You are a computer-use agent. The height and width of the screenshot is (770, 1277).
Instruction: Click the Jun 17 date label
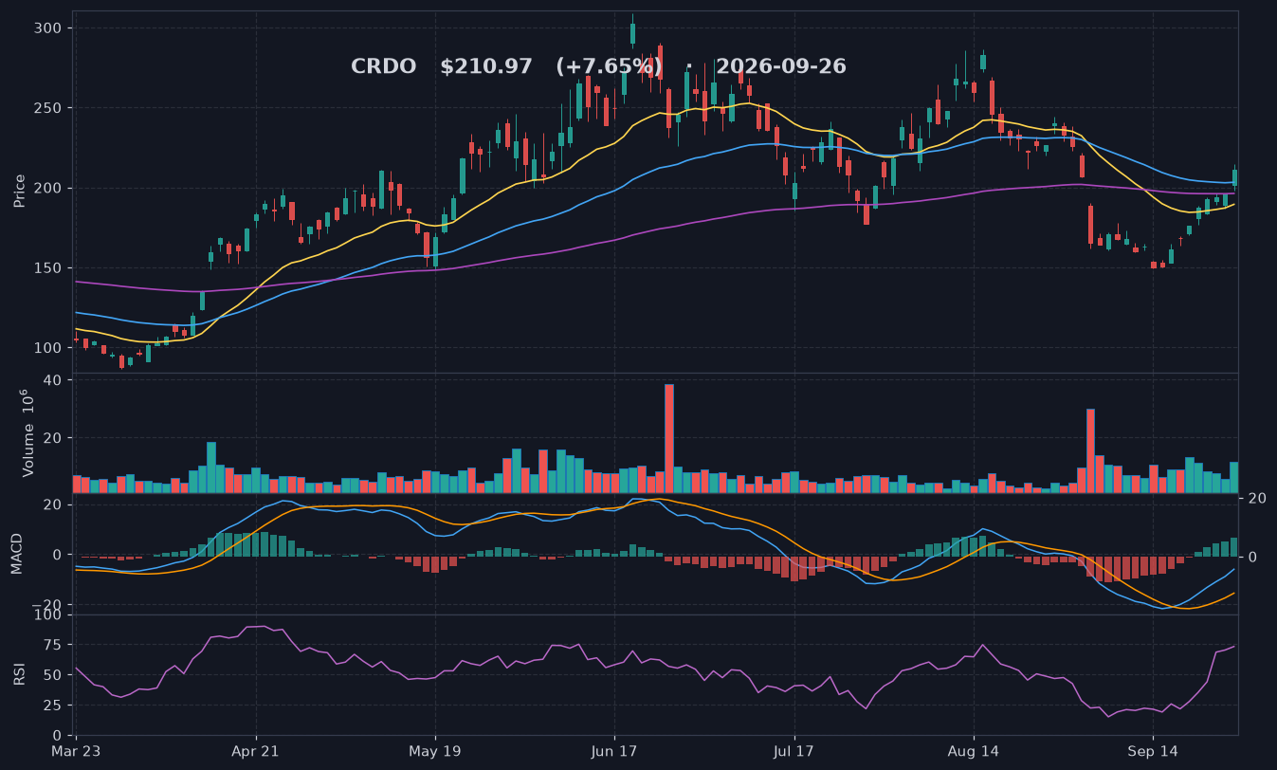[x=614, y=750]
